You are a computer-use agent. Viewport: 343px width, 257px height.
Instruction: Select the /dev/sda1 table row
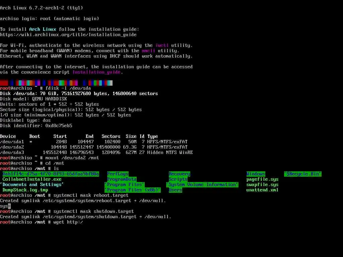click(94, 142)
